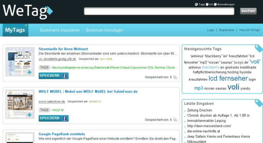Open http://dein-messestand.com/ entry
Screen dimensions: 263x143
(x=209, y=126)
